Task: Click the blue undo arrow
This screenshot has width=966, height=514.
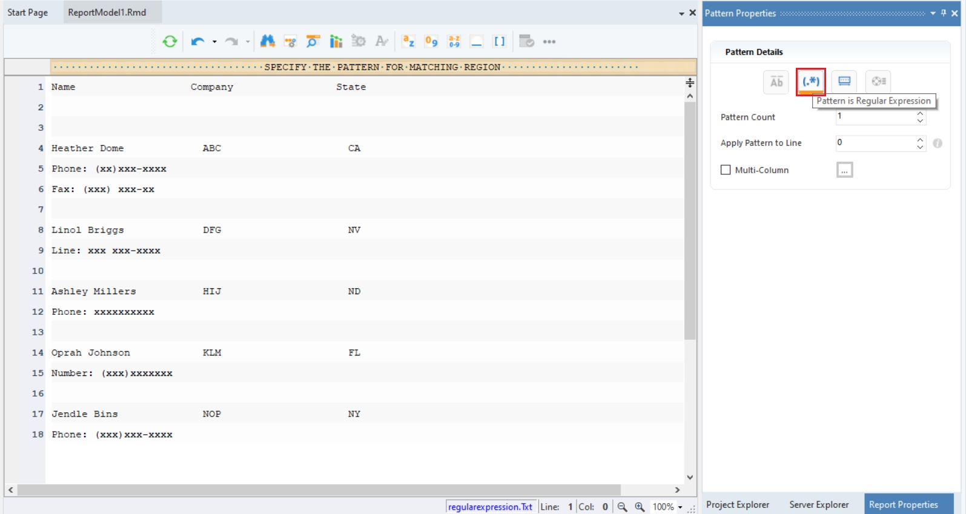Action: (x=197, y=41)
